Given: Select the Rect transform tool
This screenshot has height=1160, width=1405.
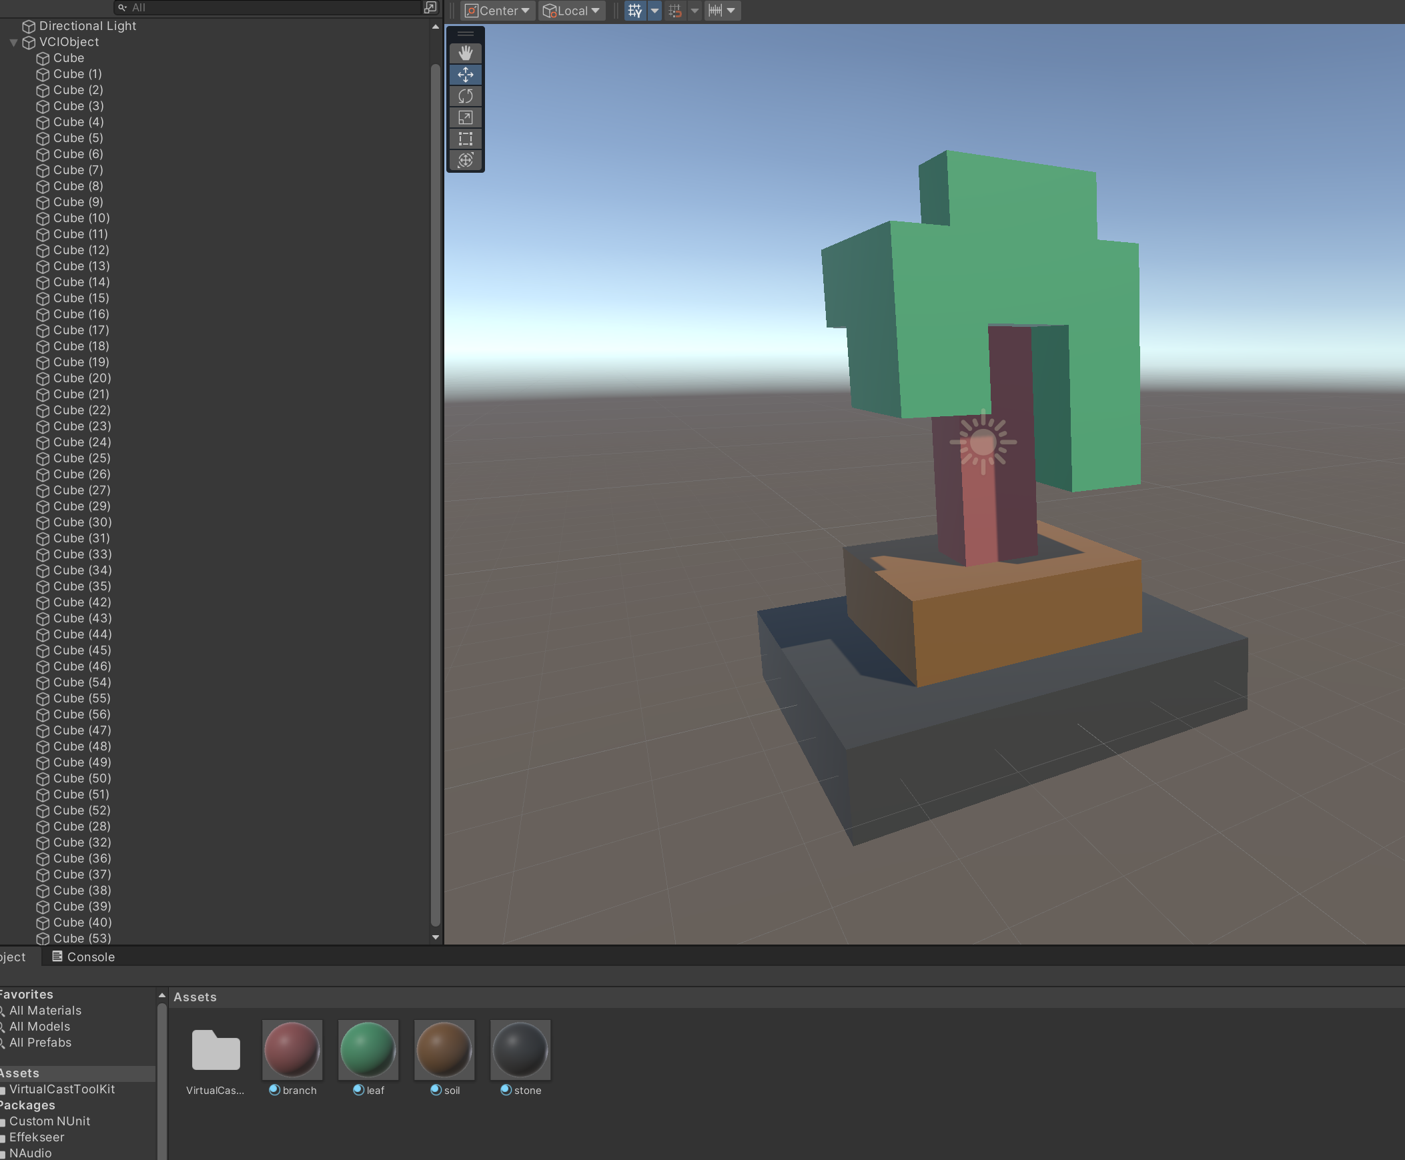Looking at the screenshot, I should pyautogui.click(x=465, y=138).
